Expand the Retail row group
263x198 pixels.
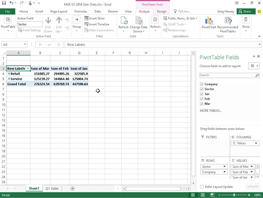coord(9,74)
